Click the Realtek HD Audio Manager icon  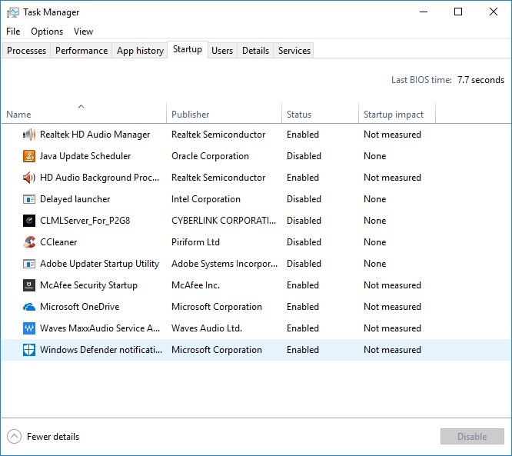pos(29,135)
